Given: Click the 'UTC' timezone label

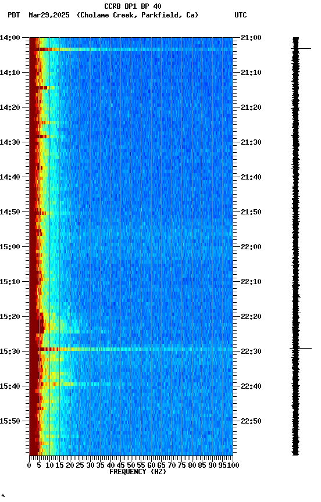Looking at the screenshot, I should 241,15.
